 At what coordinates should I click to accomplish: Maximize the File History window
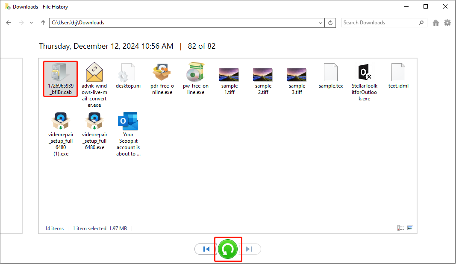426,6
